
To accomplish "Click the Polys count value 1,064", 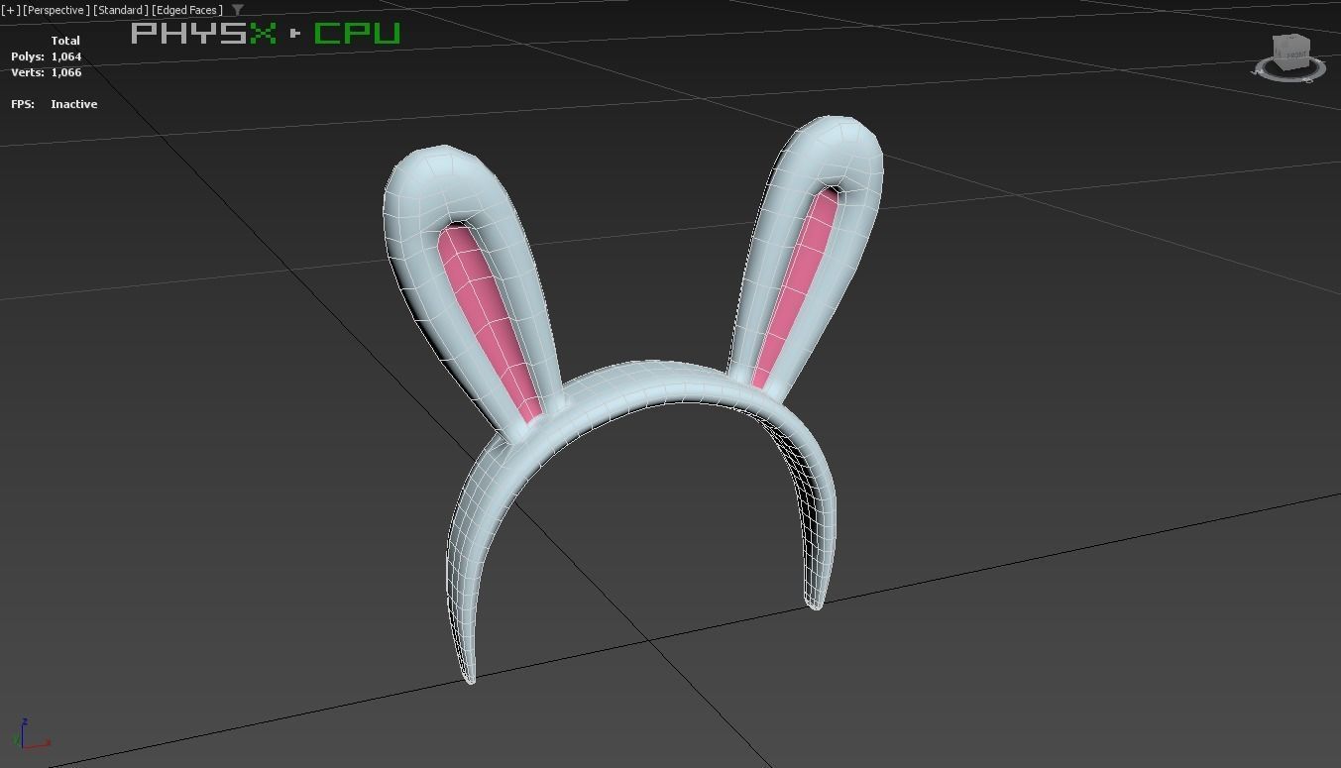I will (66, 56).
